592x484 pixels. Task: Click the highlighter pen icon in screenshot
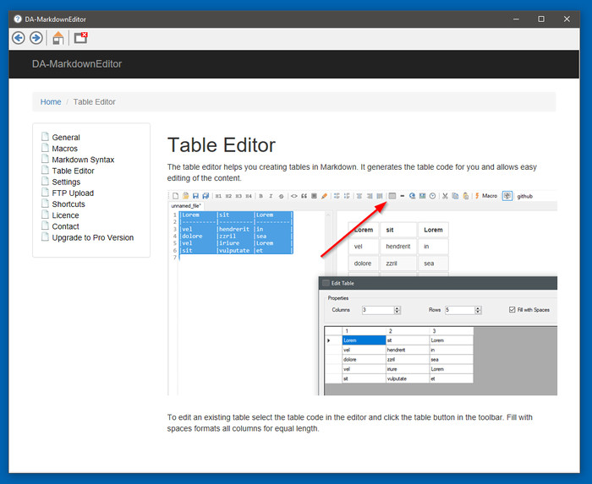(x=324, y=196)
